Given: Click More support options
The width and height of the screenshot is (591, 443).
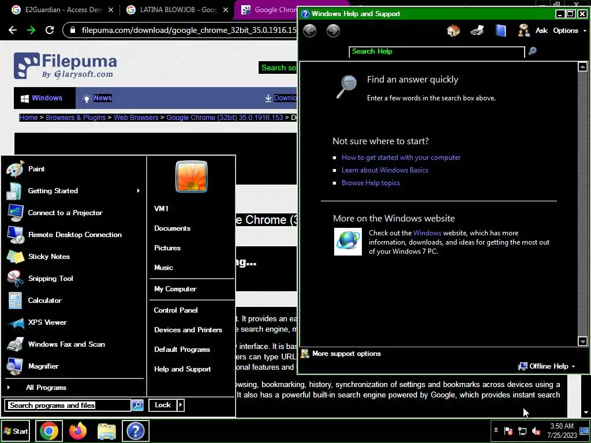Looking at the screenshot, I should (342, 354).
